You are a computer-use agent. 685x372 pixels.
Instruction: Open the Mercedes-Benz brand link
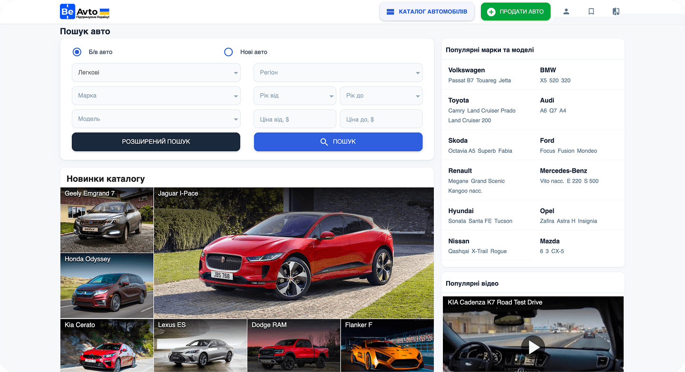[564, 171]
